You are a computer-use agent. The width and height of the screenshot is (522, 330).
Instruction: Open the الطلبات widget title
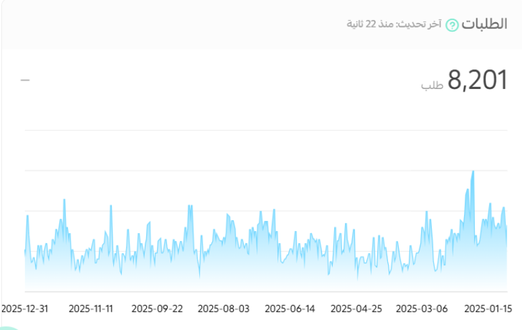coord(485,24)
